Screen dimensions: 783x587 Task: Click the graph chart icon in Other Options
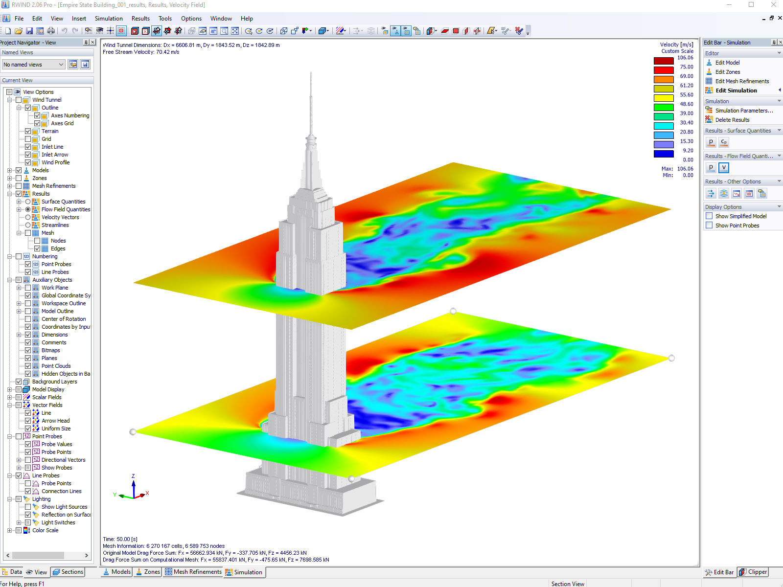click(x=737, y=193)
